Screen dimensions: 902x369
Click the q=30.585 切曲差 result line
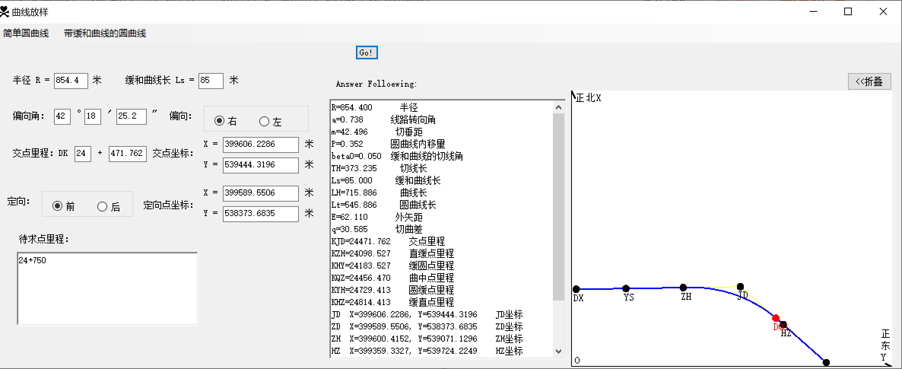[x=377, y=229]
